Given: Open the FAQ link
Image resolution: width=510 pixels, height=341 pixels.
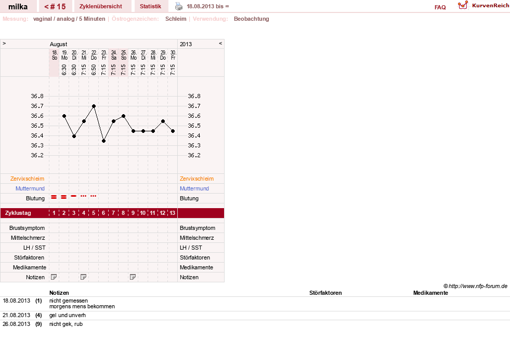Looking at the screenshot, I should coord(440,7).
